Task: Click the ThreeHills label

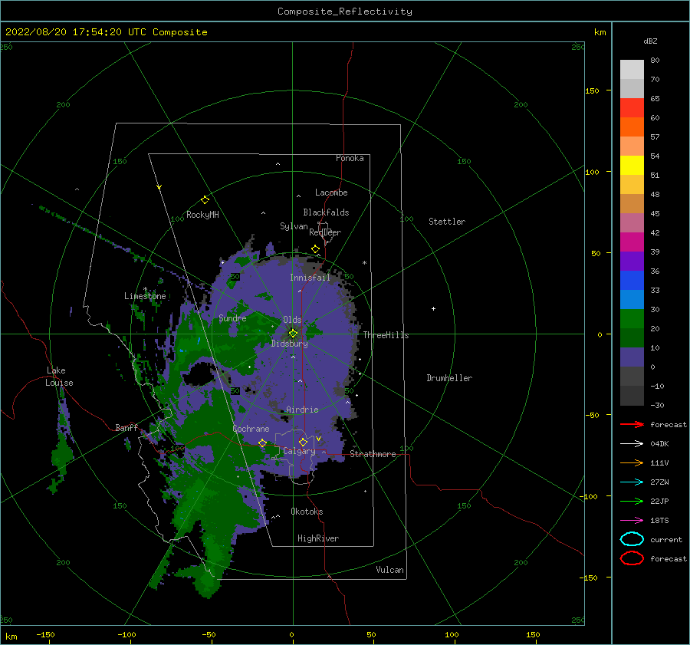Action: pyautogui.click(x=386, y=335)
